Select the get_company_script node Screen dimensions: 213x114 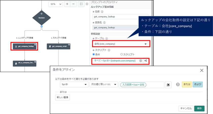tap(59, 46)
